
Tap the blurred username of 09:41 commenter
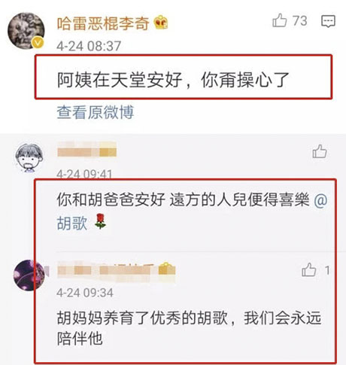86,150
